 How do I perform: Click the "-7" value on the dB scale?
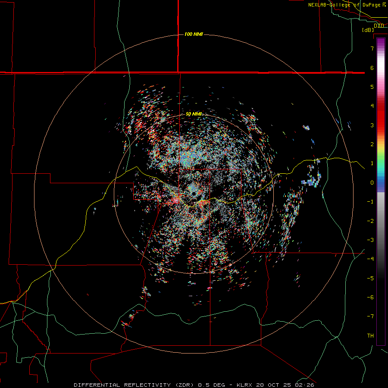click(370, 316)
